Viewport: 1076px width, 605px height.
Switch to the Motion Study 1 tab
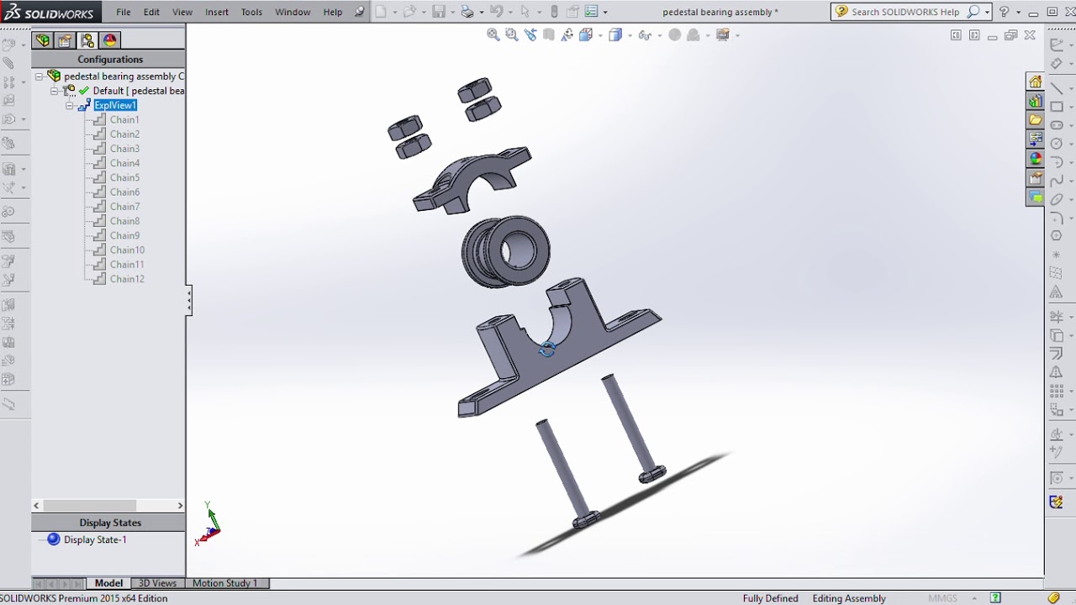[x=224, y=583]
